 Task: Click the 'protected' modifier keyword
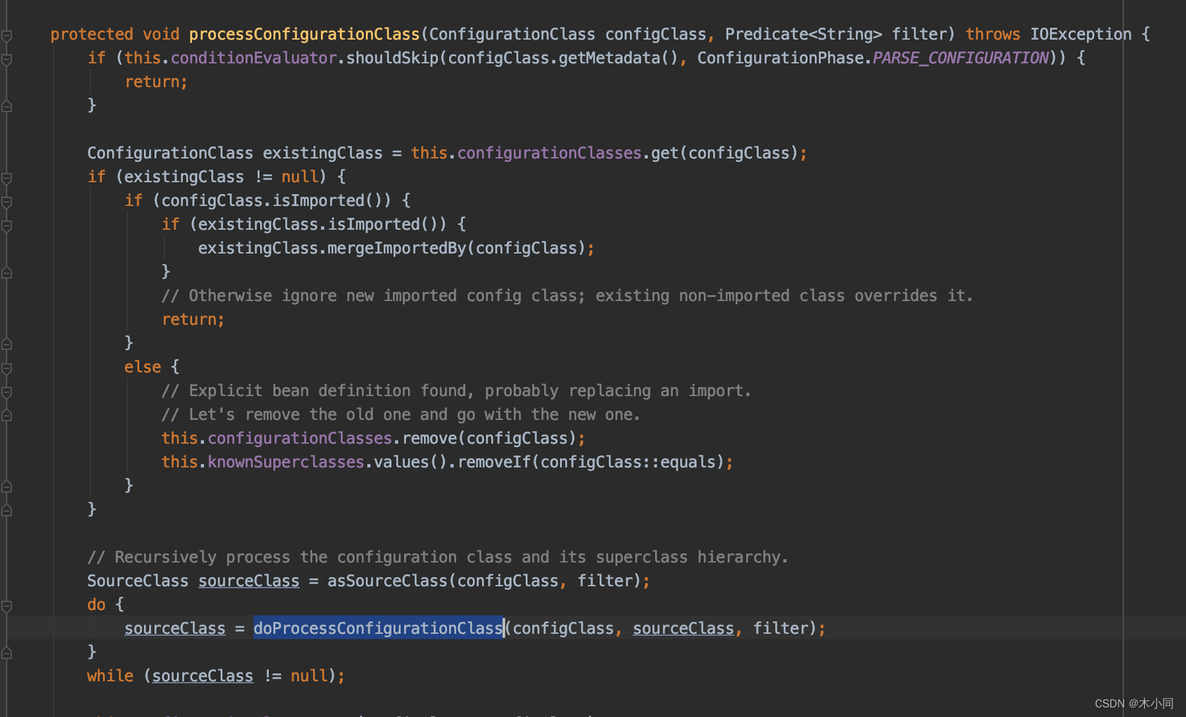(92, 34)
